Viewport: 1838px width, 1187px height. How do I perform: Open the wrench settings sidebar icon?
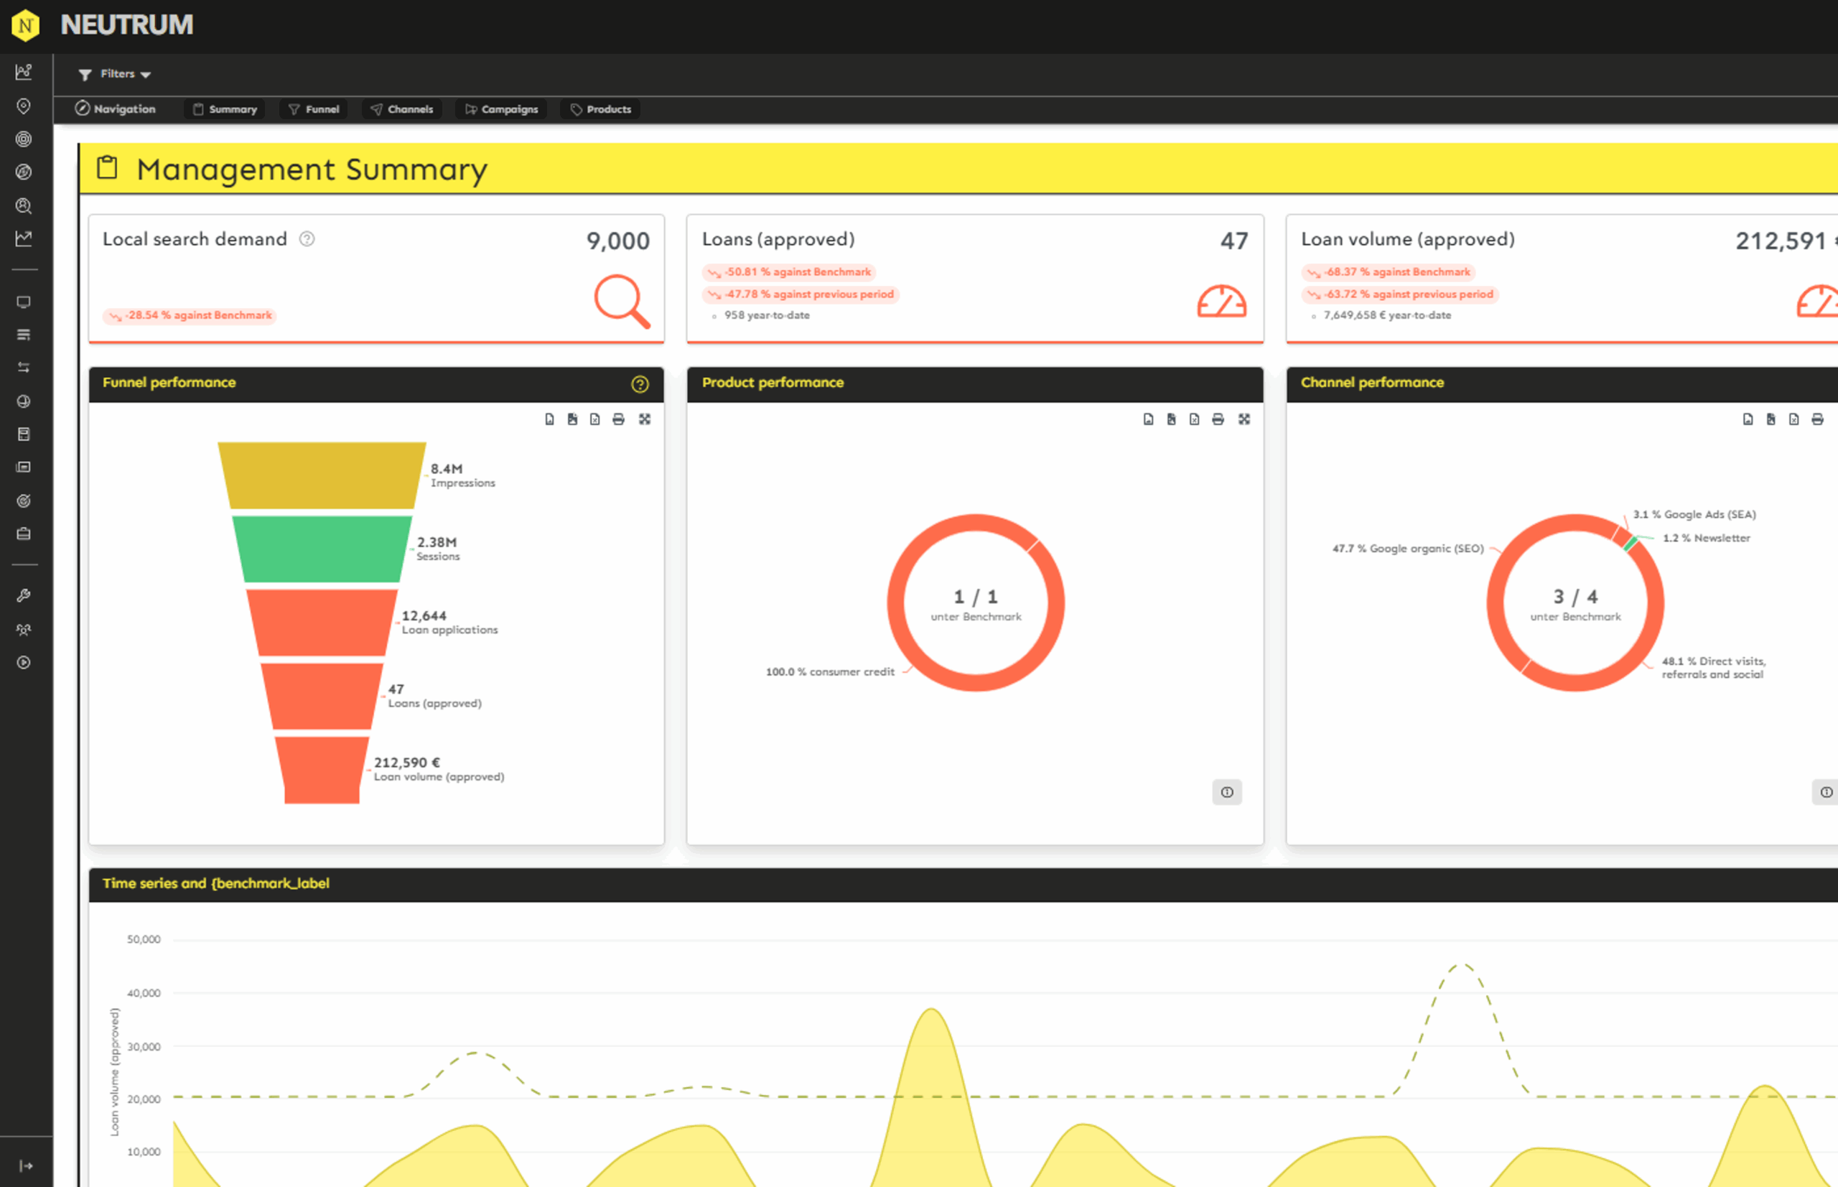[24, 596]
